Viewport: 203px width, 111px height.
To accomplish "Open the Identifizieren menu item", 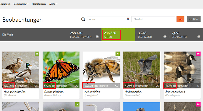I will (x=39, y=4).
